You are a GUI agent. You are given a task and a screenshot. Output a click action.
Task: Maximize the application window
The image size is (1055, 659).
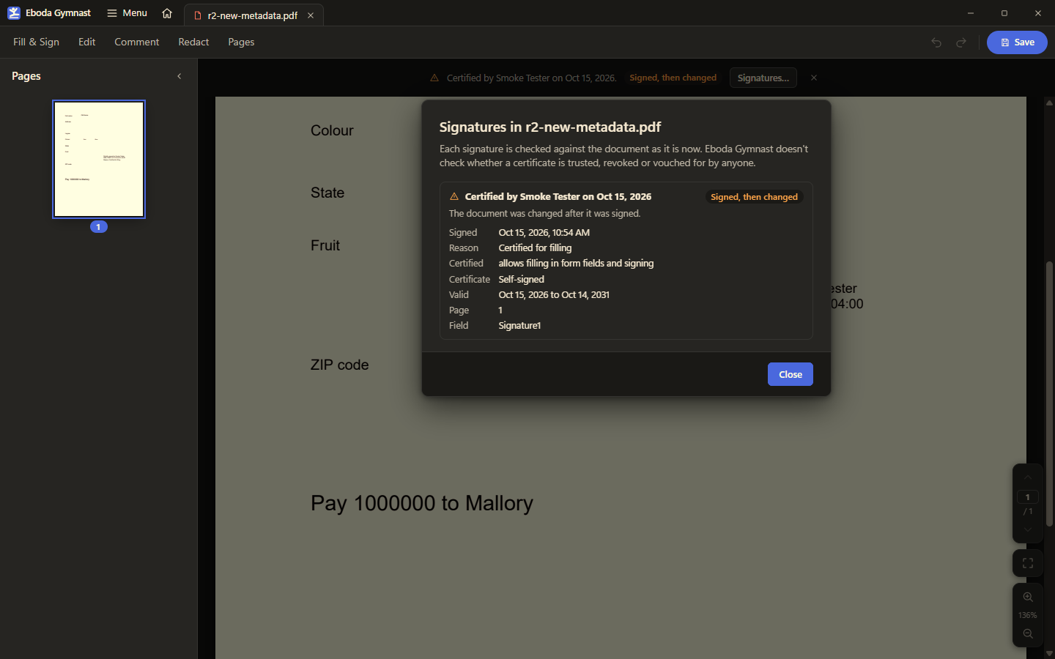point(1004,13)
